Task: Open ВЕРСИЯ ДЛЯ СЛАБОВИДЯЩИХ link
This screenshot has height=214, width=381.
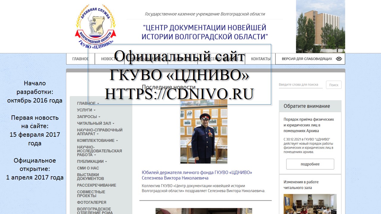Action: tap(307, 59)
